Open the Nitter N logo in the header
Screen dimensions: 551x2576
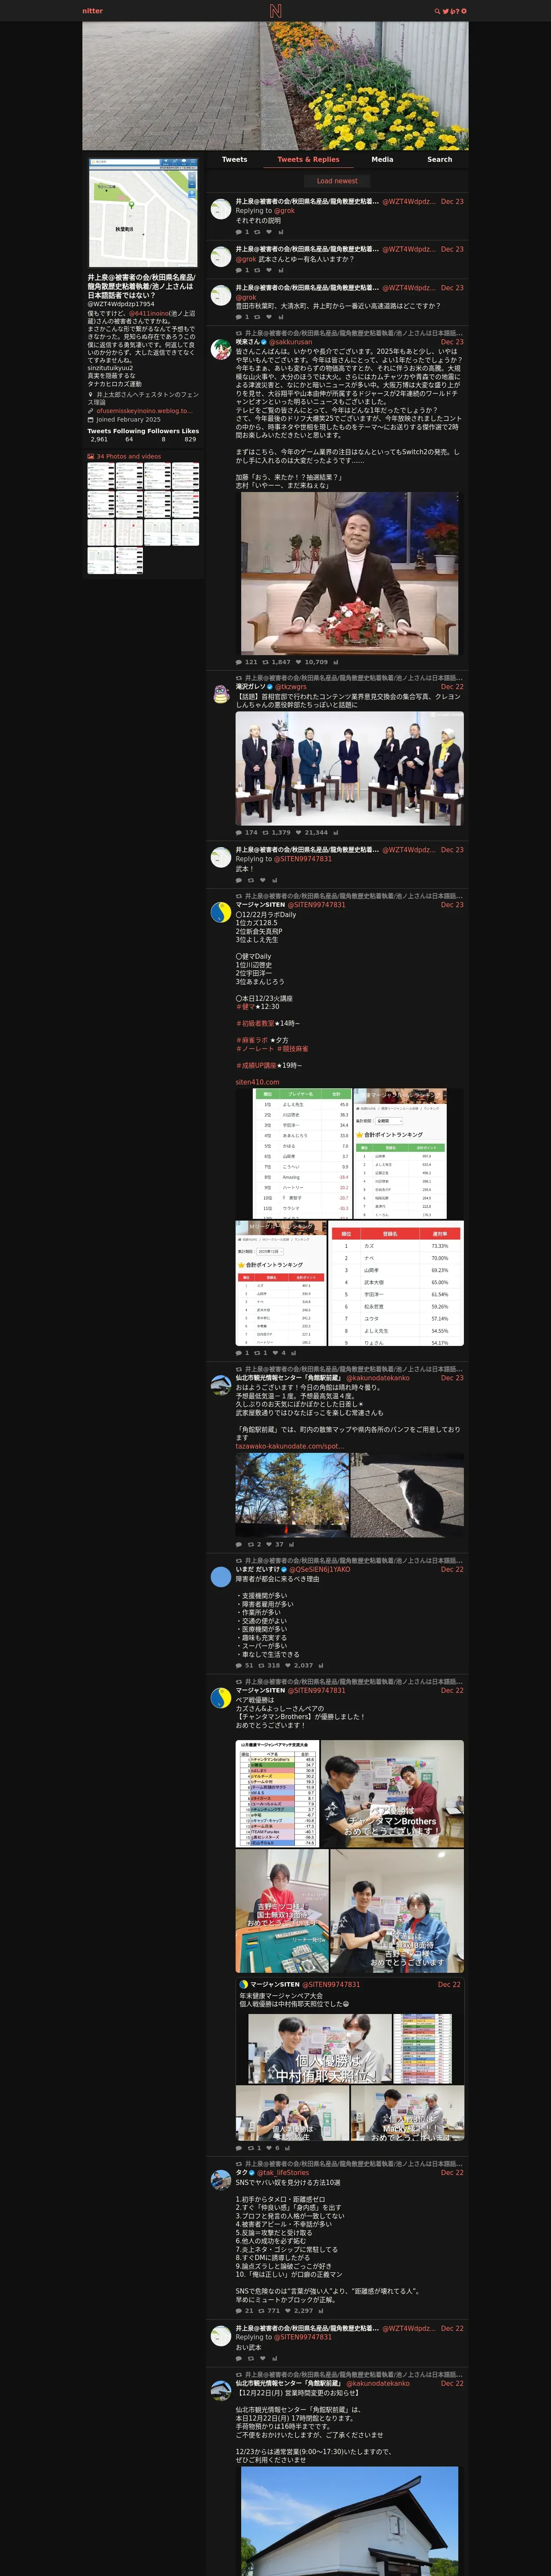coord(275,11)
